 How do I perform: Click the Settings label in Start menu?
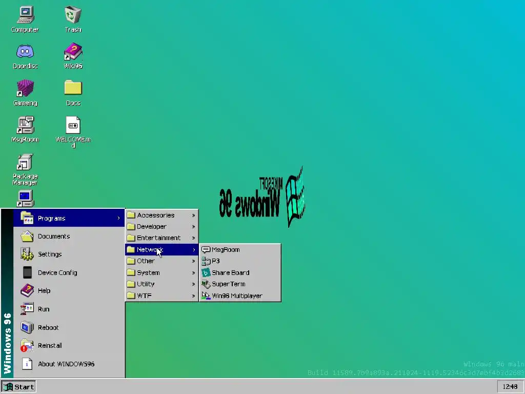point(50,254)
